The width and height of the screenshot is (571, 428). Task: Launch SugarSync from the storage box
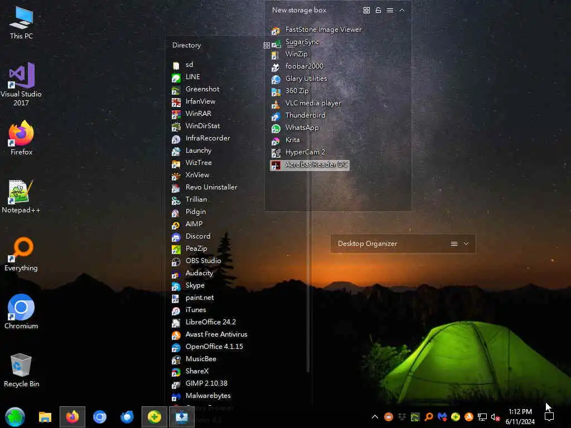tap(295, 42)
